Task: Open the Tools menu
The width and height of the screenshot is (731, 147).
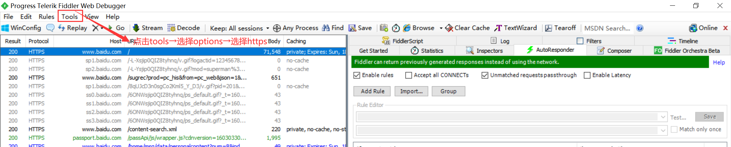Action: click(x=70, y=17)
